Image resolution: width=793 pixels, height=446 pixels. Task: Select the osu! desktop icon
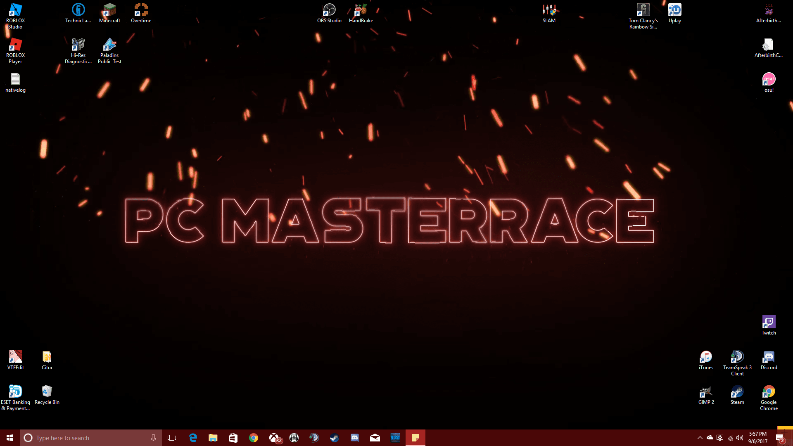point(769,80)
